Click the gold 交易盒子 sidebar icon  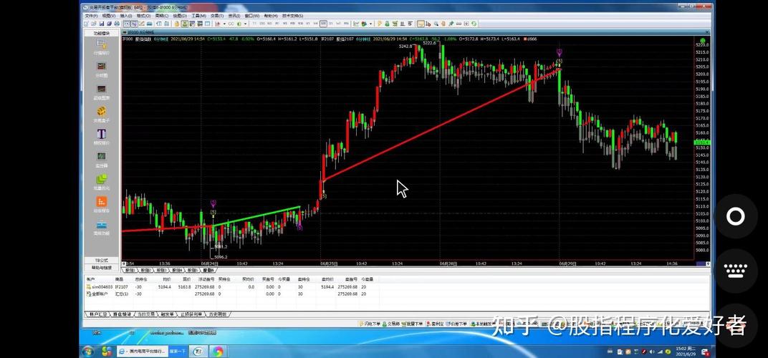click(x=102, y=113)
